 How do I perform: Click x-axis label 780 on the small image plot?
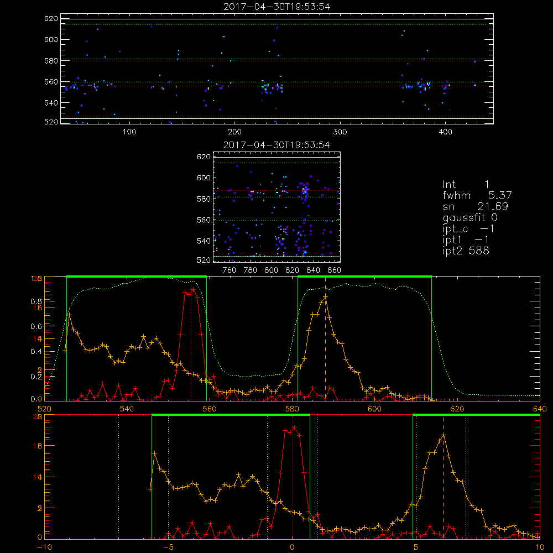tap(251, 270)
